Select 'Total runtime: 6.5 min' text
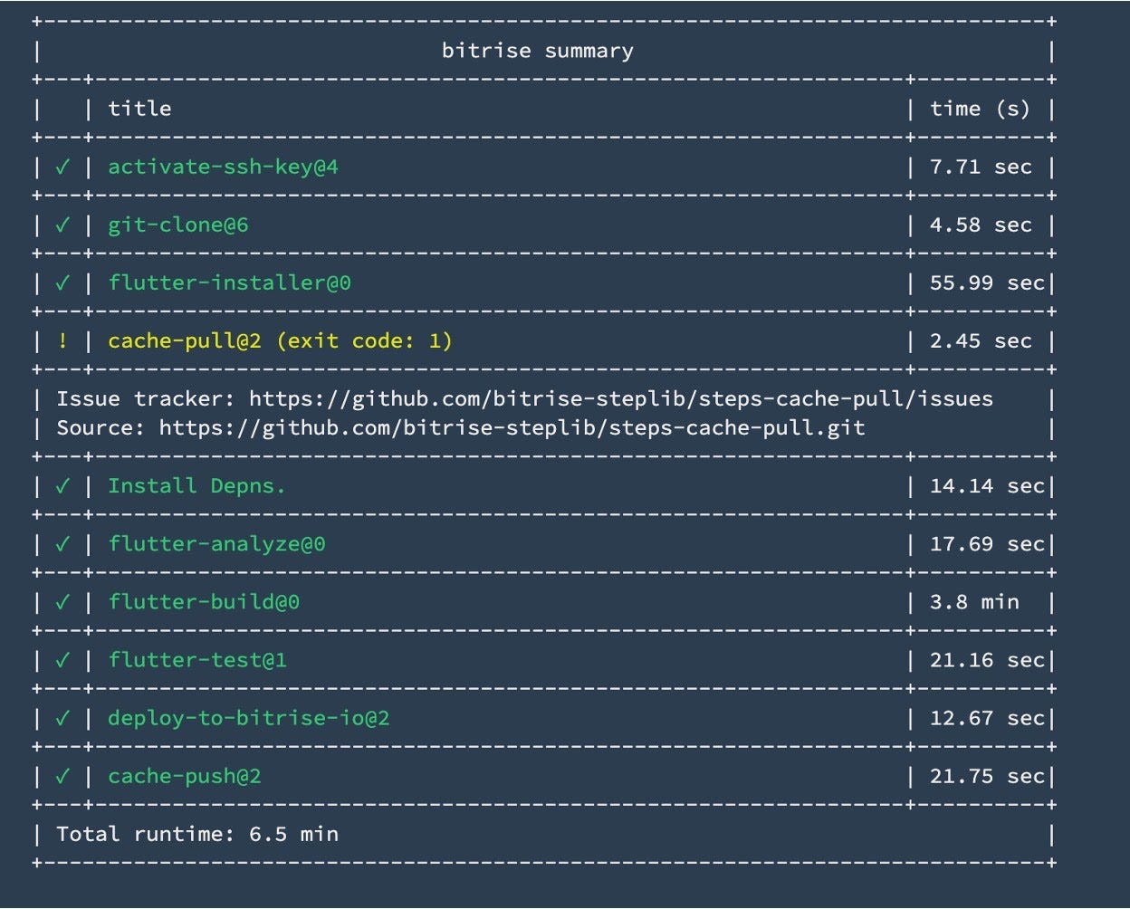 point(197,834)
